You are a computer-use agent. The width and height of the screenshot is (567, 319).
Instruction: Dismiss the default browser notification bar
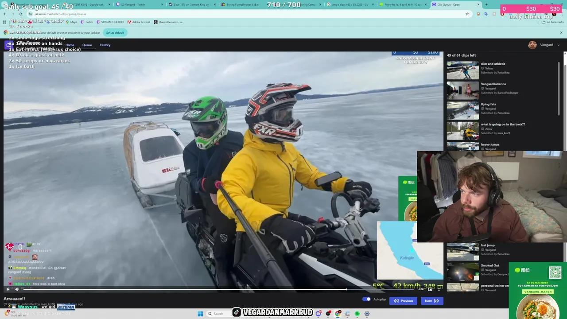point(561,32)
